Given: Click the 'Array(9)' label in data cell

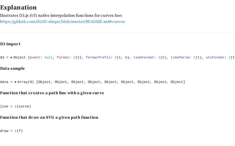Looking at the screenshot, I should point(26,82).
